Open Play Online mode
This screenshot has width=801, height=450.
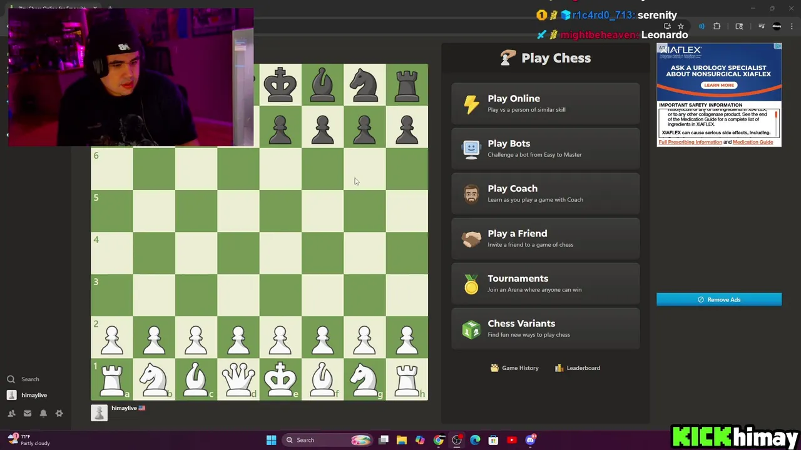click(546, 104)
